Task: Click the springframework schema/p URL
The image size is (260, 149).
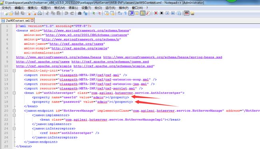Action: (80, 40)
